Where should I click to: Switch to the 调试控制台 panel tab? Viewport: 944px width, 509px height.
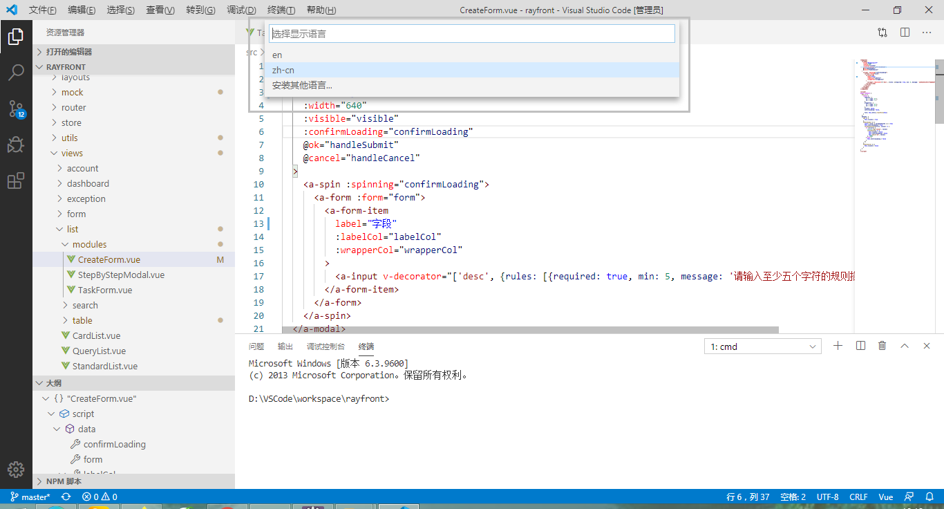click(x=325, y=346)
